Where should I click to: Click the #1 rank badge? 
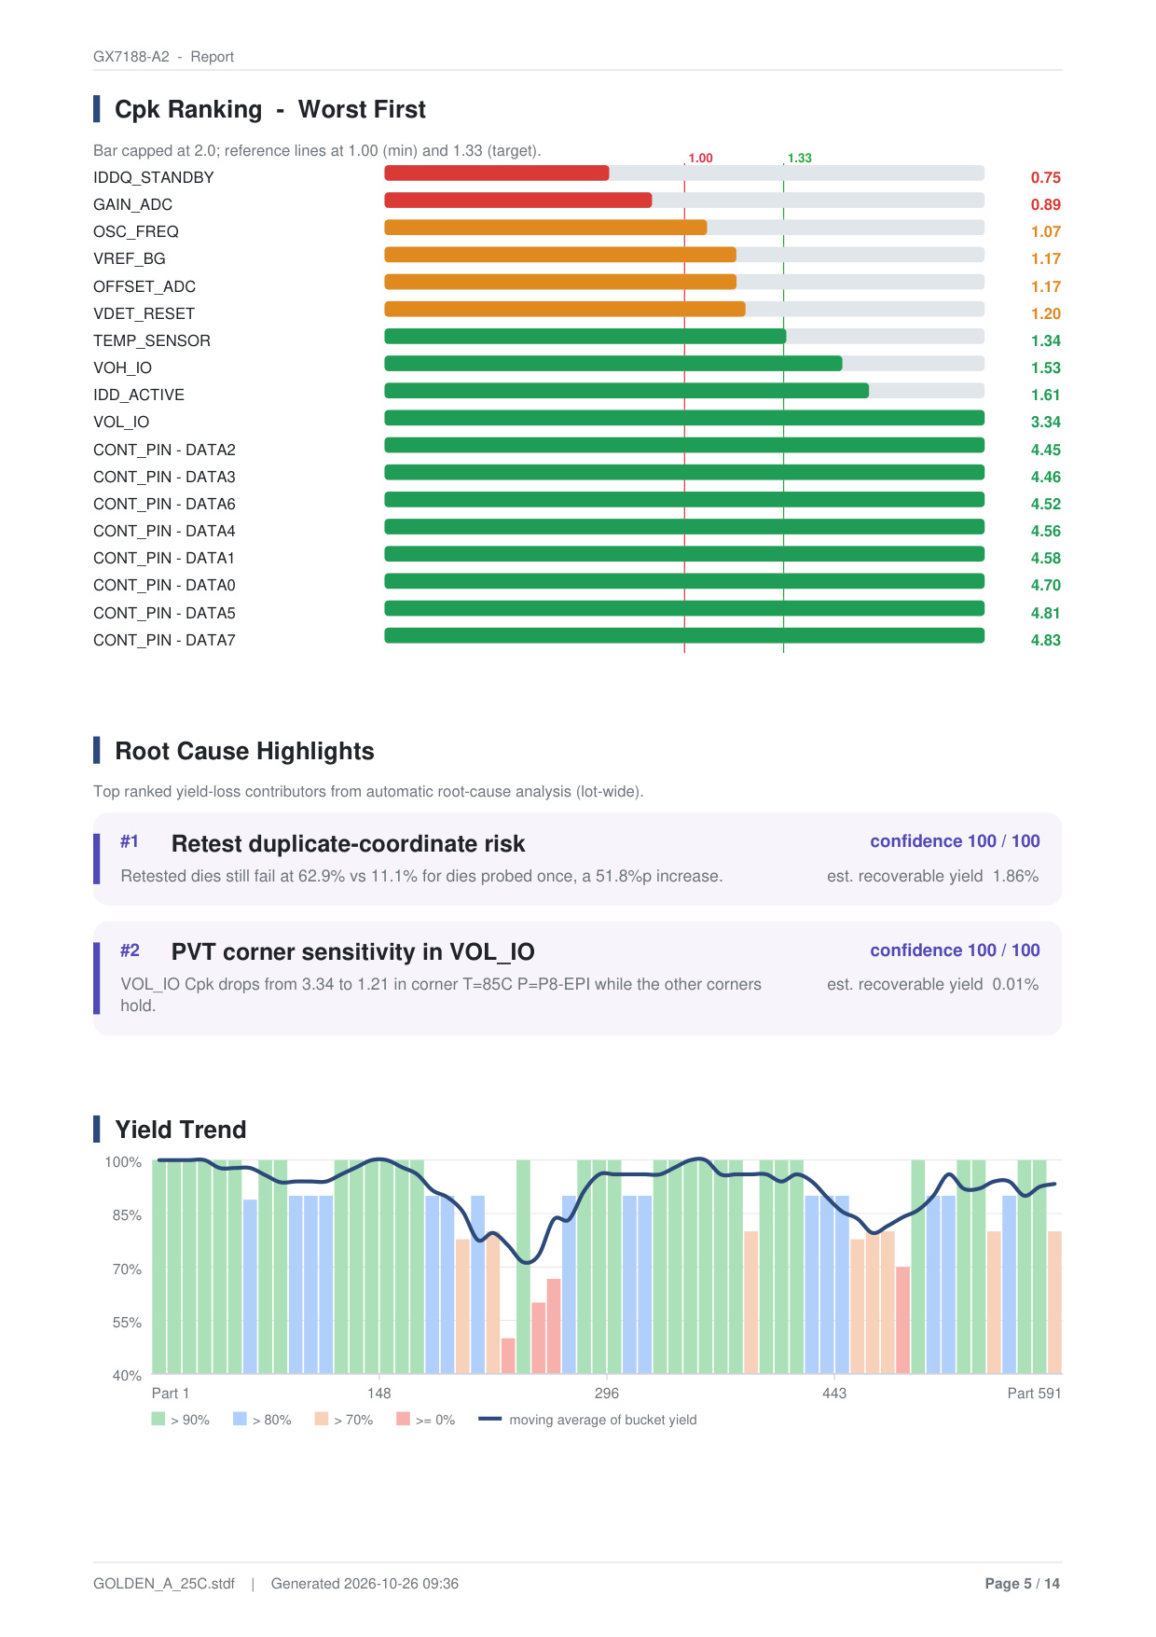[x=130, y=841]
